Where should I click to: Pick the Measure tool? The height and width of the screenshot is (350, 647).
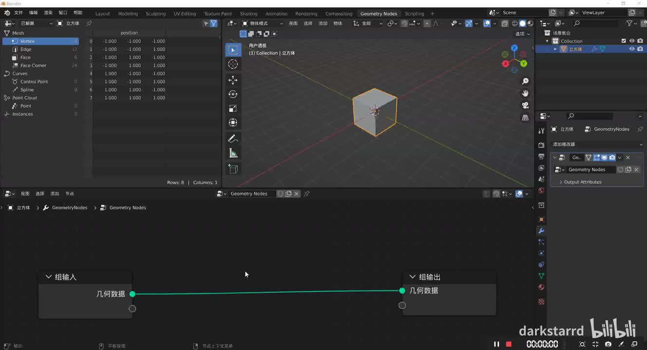[x=233, y=153]
